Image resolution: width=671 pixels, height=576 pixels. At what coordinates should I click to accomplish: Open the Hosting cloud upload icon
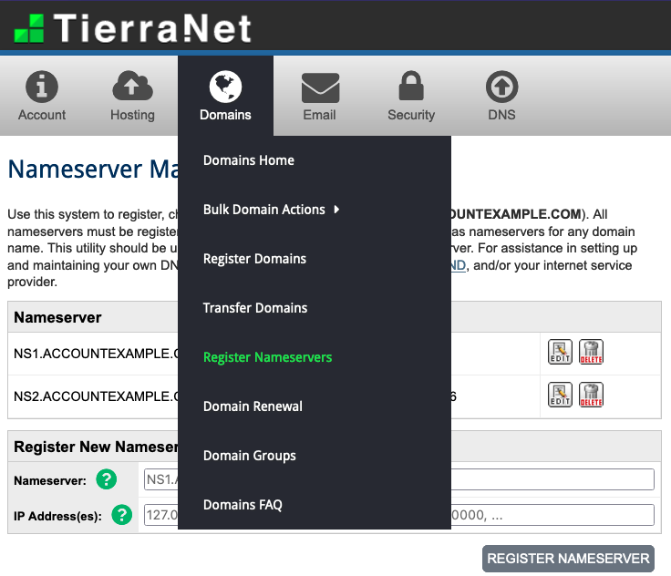(132, 86)
